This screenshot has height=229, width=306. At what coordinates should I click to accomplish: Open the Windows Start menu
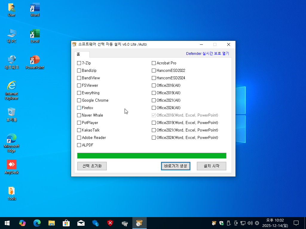pyautogui.click(x=7, y=223)
